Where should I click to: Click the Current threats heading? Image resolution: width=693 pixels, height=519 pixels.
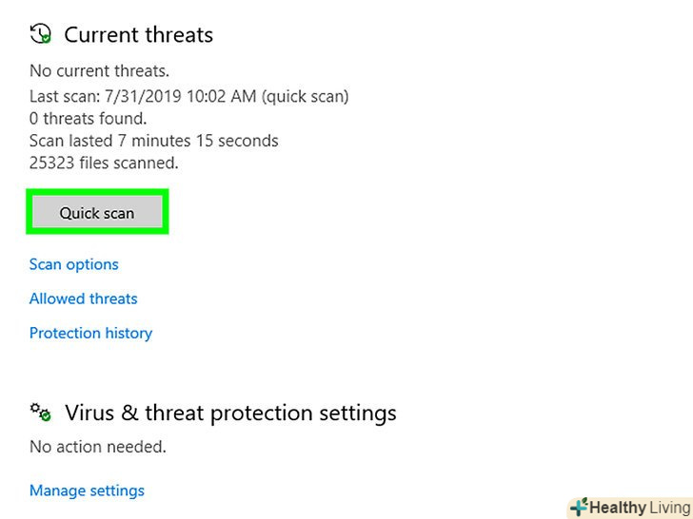tap(138, 35)
